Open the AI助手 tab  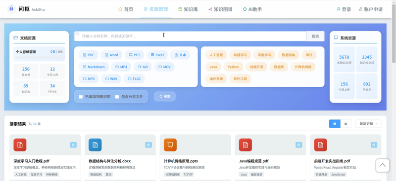pos(252,9)
